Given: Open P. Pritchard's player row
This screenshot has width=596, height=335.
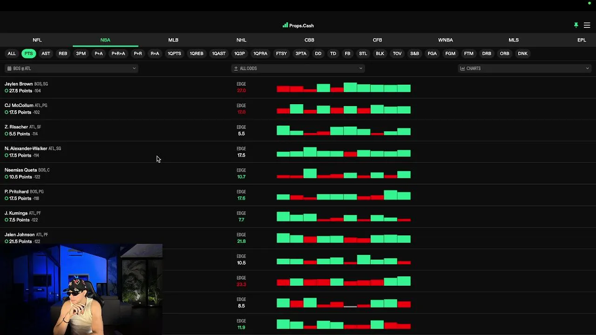Looking at the screenshot, I should coord(298,195).
